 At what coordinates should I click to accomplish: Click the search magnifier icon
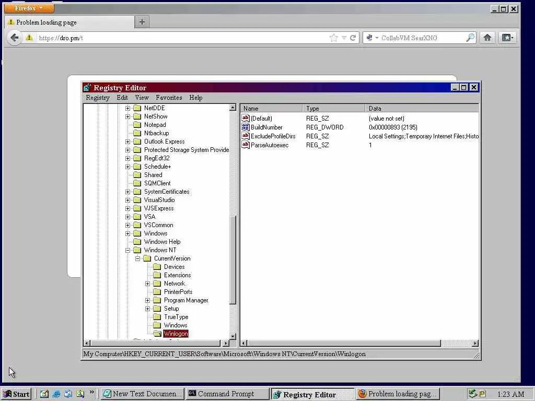(470, 38)
